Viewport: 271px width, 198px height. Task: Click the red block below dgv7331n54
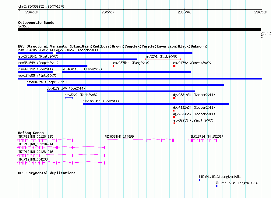tap(174, 98)
